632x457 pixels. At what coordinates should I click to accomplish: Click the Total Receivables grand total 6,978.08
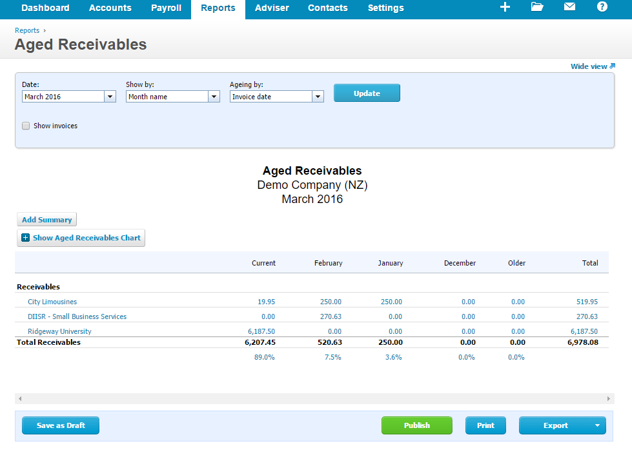[x=583, y=342]
